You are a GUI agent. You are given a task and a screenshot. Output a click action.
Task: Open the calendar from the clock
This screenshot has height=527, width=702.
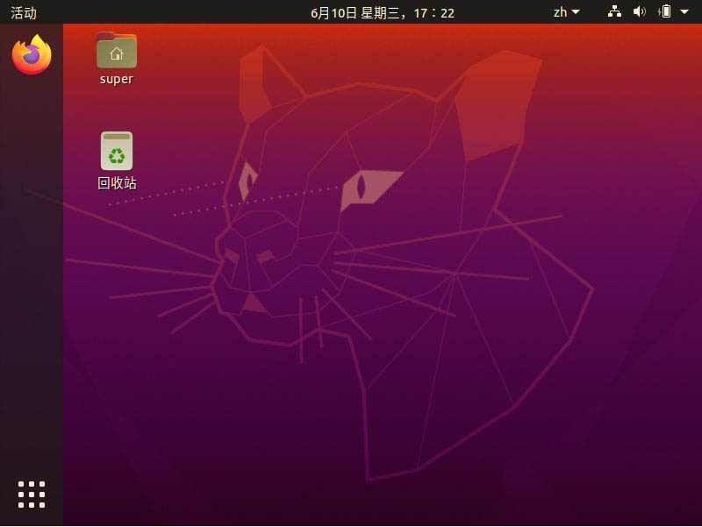(x=383, y=12)
